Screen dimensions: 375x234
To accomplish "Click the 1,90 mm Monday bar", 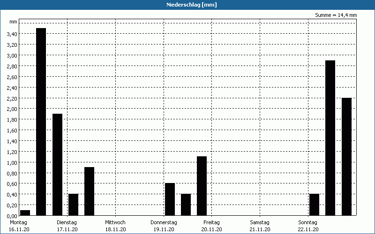I will click(x=57, y=165).
